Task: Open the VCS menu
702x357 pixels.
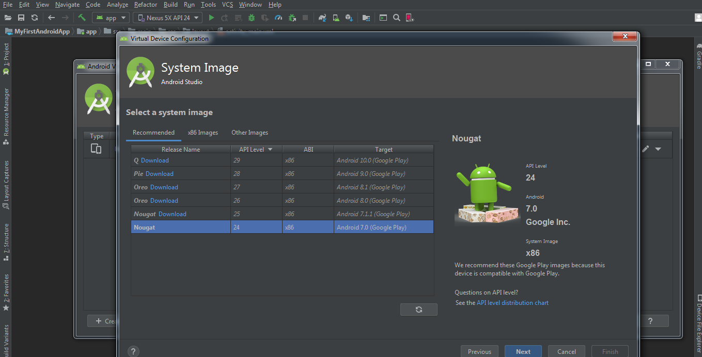Action: [227, 5]
